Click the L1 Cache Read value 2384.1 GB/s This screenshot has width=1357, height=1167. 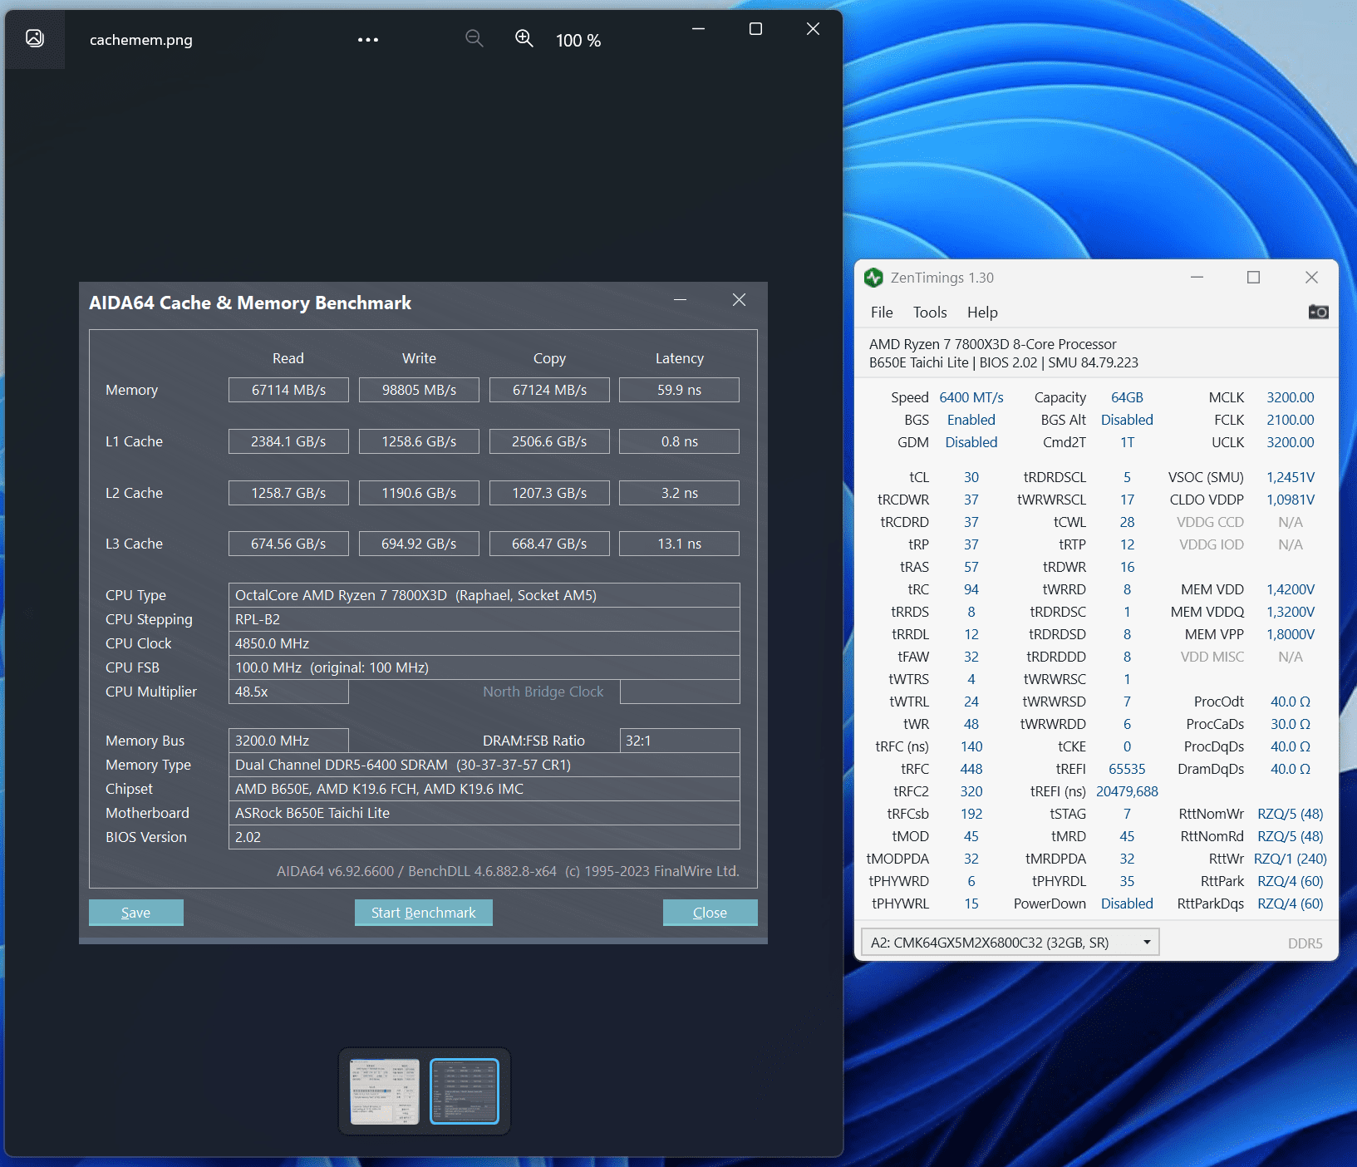pos(288,441)
